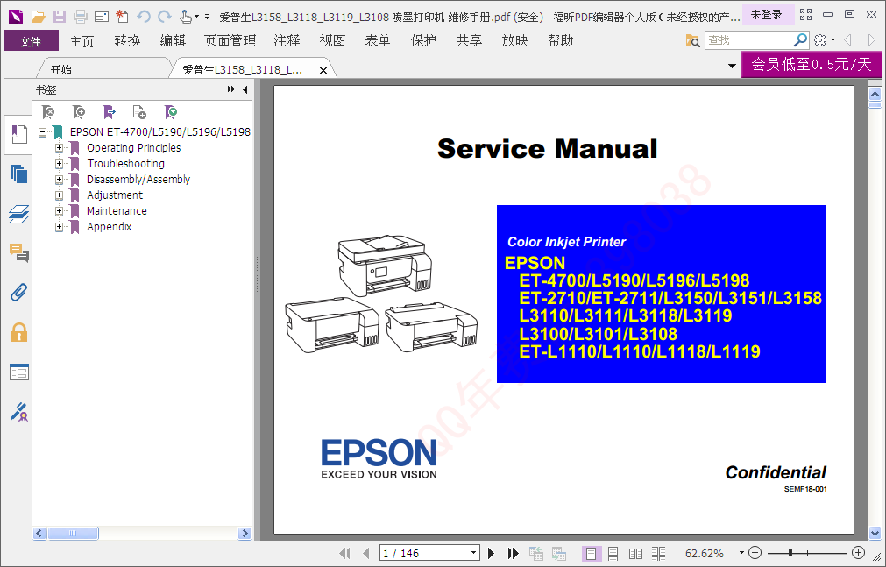Expand the Appendix bookmark
The image size is (886, 567).
59,227
